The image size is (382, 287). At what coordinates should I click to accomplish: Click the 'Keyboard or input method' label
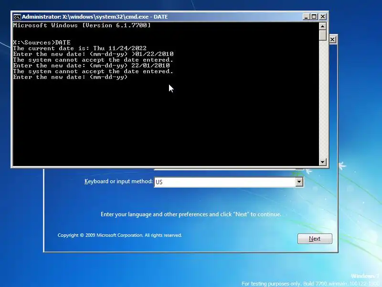coord(118,181)
